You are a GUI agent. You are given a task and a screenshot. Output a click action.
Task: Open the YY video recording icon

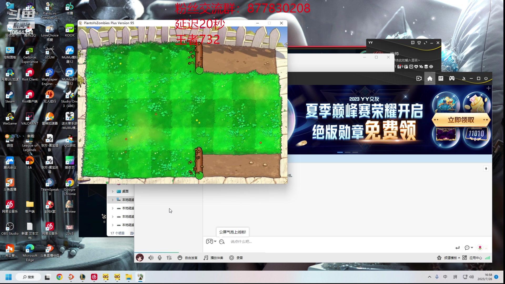tap(419, 79)
